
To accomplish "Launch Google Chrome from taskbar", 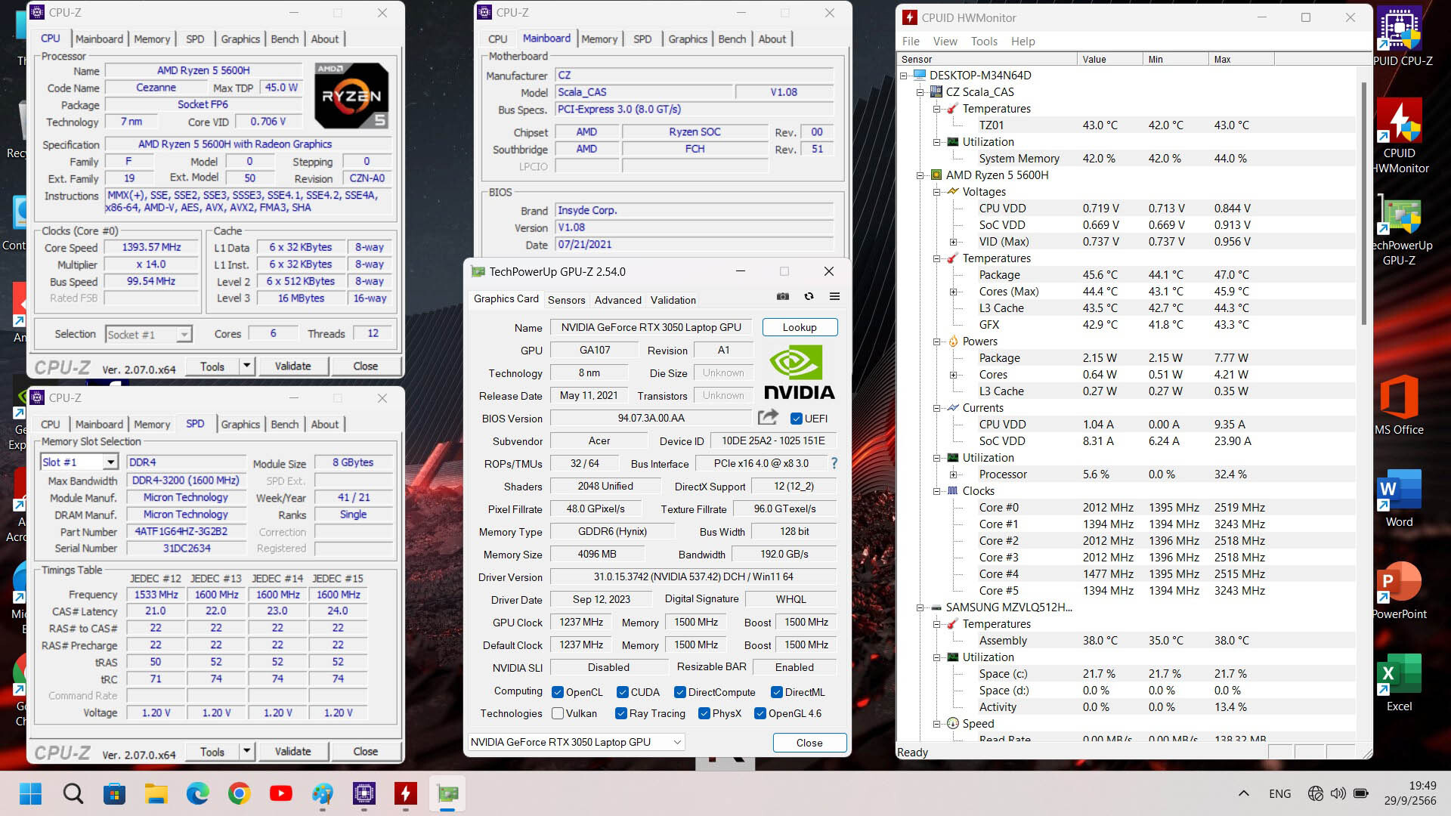I will tap(239, 793).
